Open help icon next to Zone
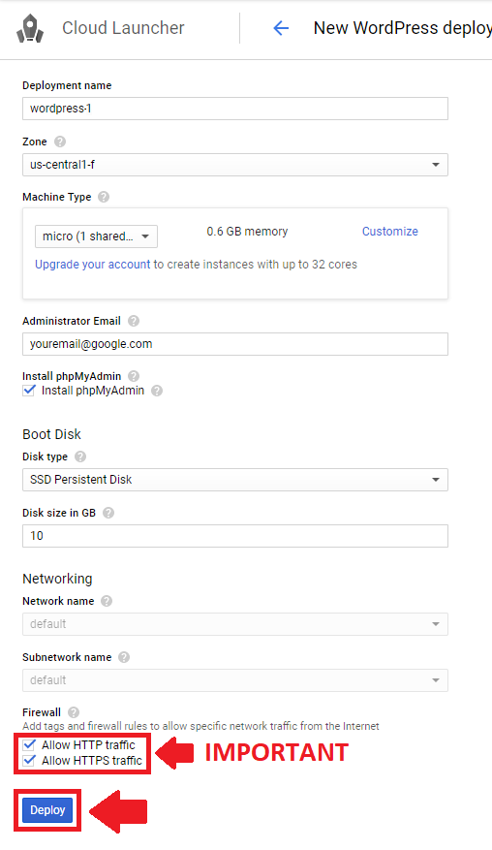Screen dimensions: 492x850 (60, 142)
